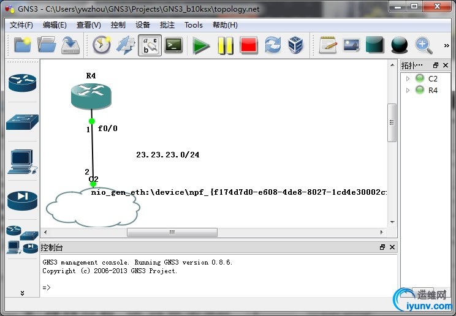Select router R4 on canvas
The height and width of the screenshot is (316, 456).
91,96
